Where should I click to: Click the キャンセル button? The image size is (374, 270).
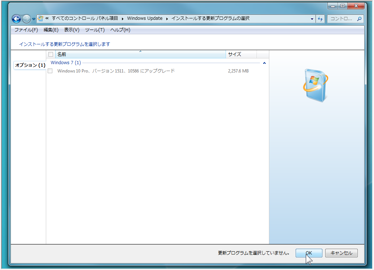pos(341,253)
